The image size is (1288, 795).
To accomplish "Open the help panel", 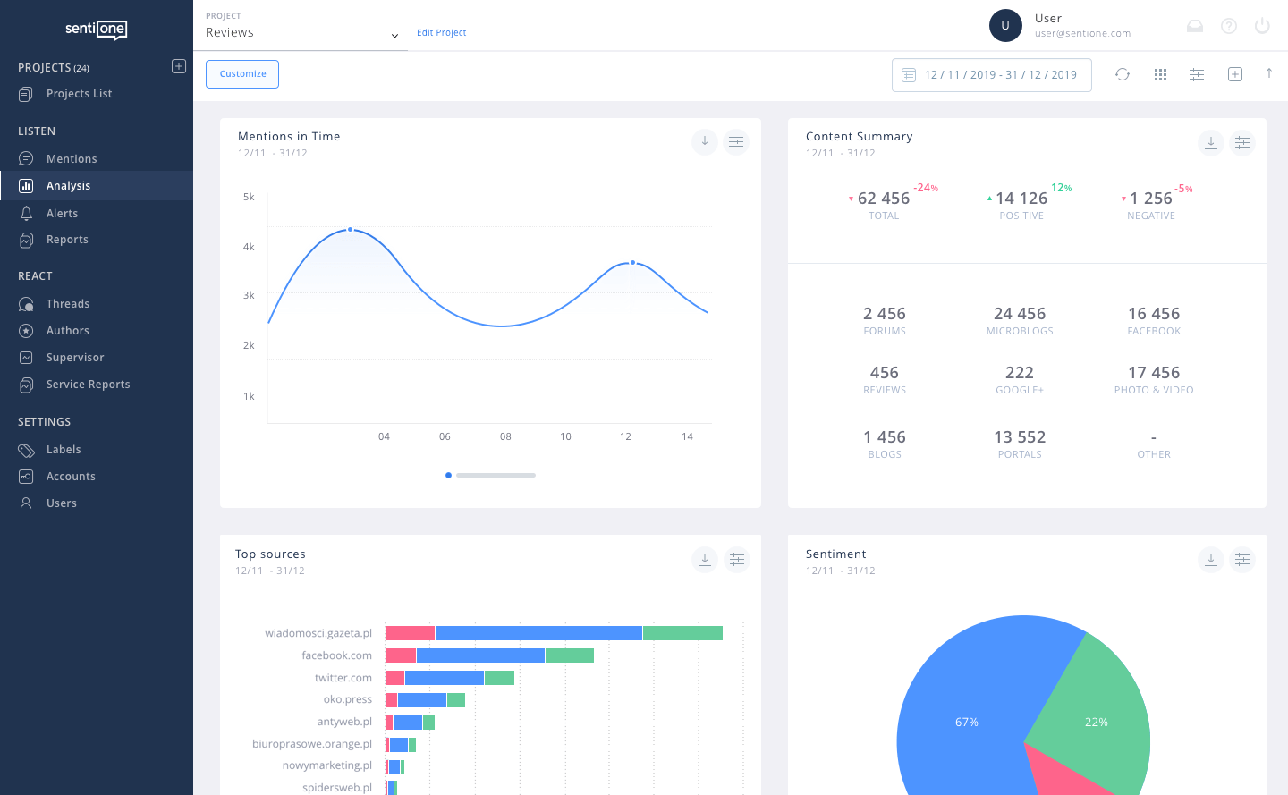I will click(1229, 26).
